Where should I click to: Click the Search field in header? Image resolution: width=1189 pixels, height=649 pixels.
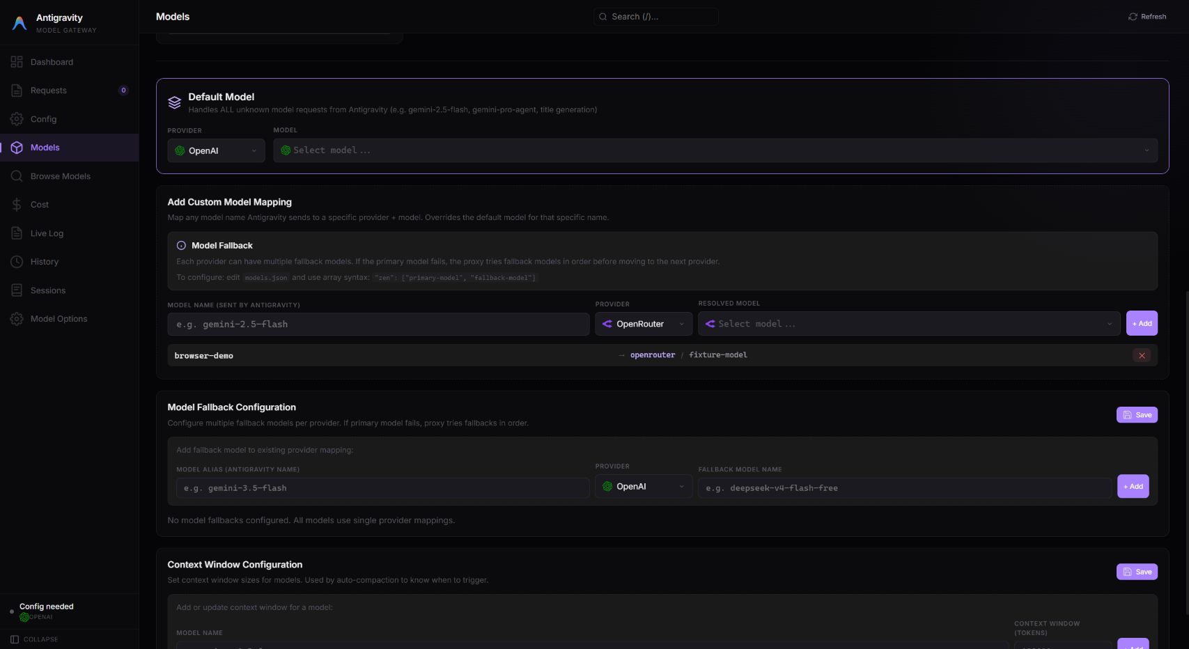(655, 17)
